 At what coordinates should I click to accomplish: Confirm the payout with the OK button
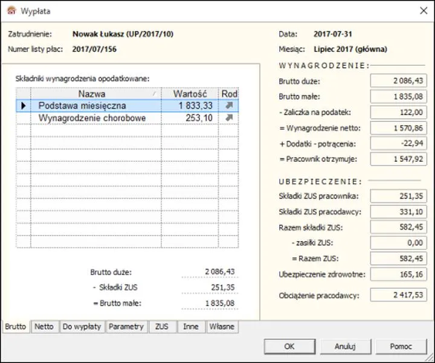289,347
